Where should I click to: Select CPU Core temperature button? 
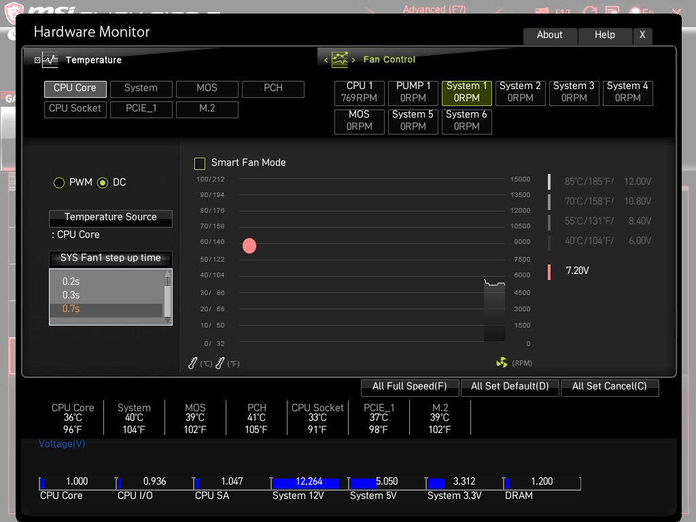click(x=75, y=88)
